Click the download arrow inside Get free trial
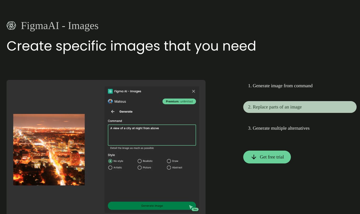 pos(253,157)
